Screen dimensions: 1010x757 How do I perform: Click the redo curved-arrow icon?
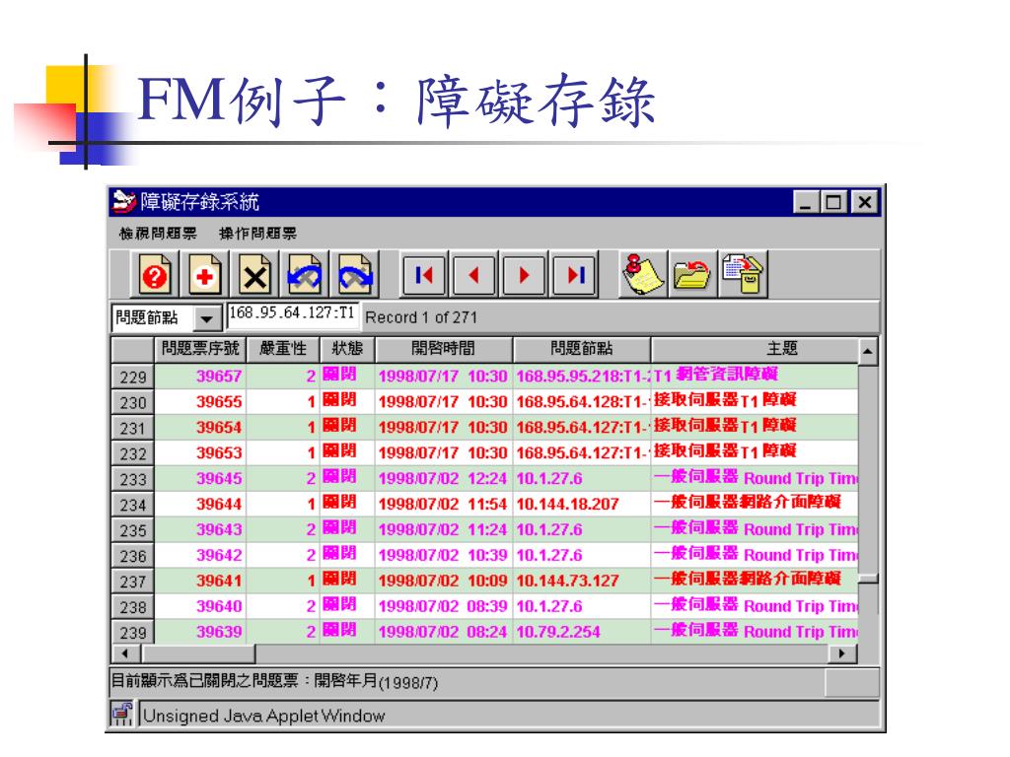[355, 275]
